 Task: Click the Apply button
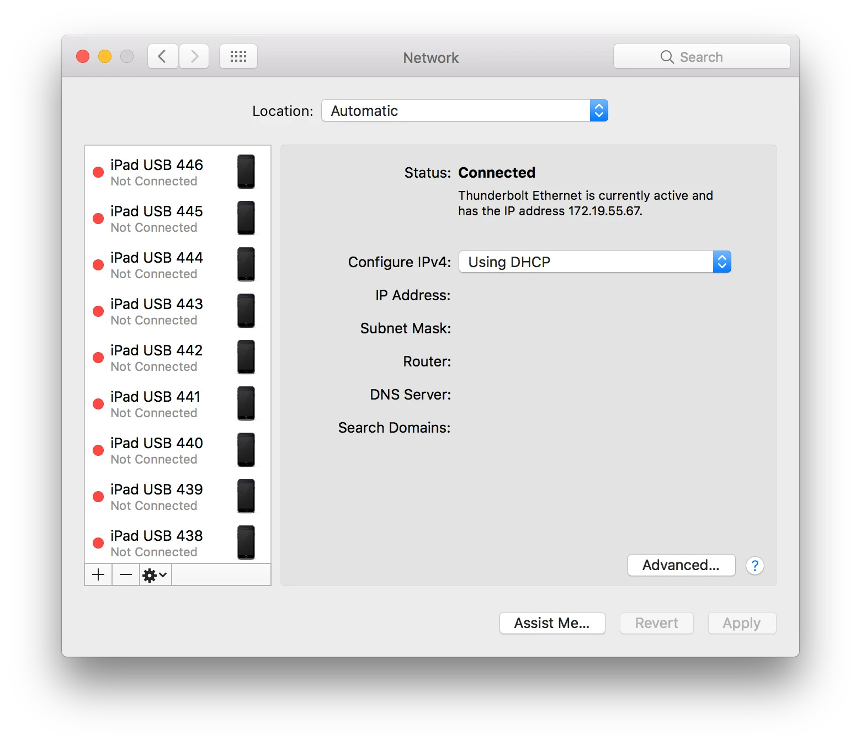[x=742, y=623]
